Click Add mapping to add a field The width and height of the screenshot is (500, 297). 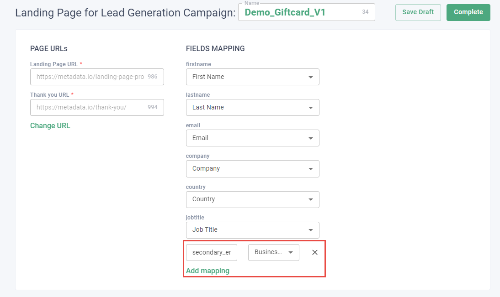[207, 271]
